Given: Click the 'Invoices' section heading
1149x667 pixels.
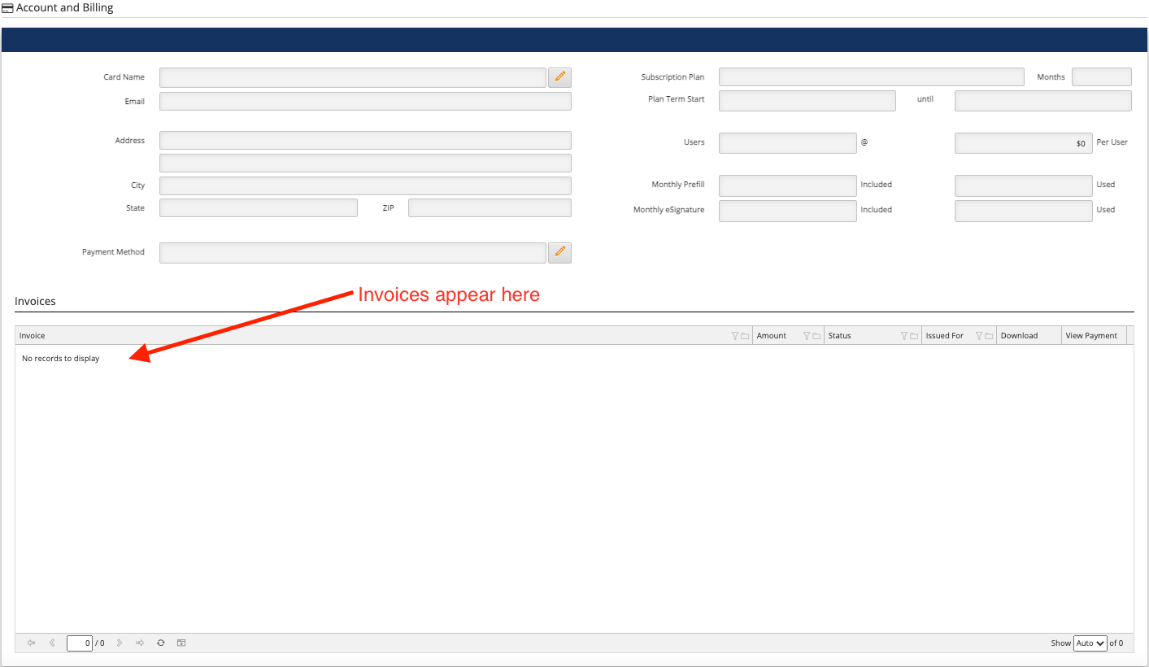Looking at the screenshot, I should [35, 301].
